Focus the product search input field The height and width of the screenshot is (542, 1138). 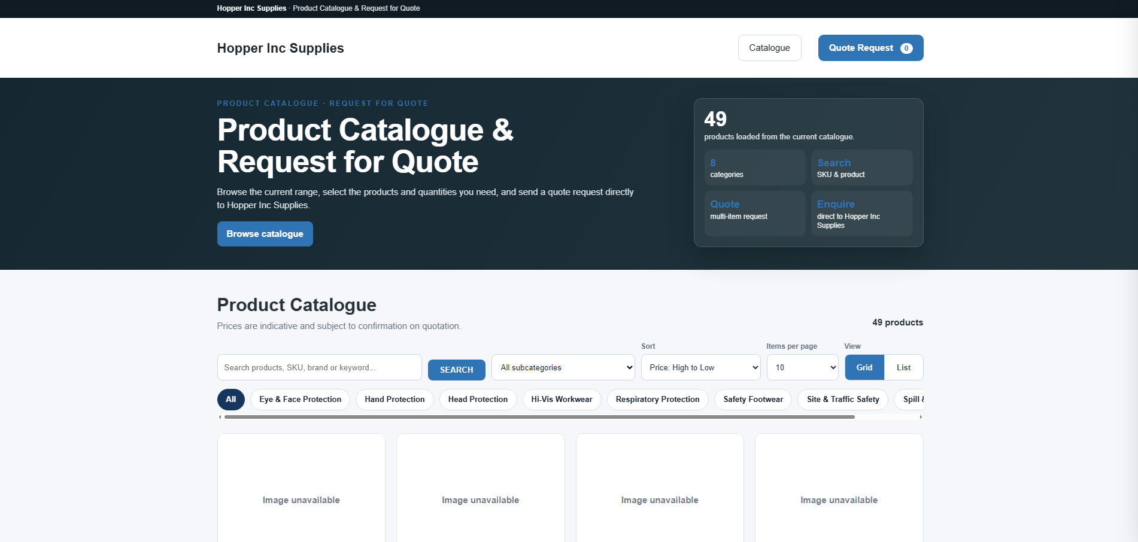point(319,367)
